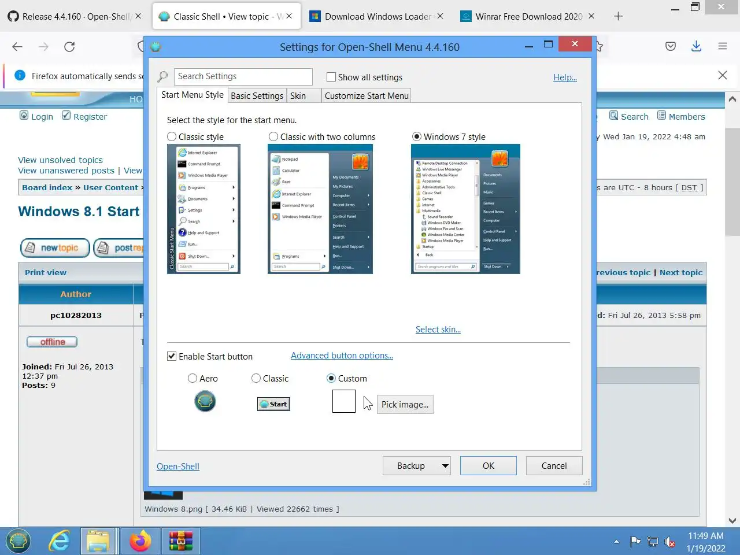The height and width of the screenshot is (555, 740).
Task: Open Print view link on forum page
Action: point(46,272)
